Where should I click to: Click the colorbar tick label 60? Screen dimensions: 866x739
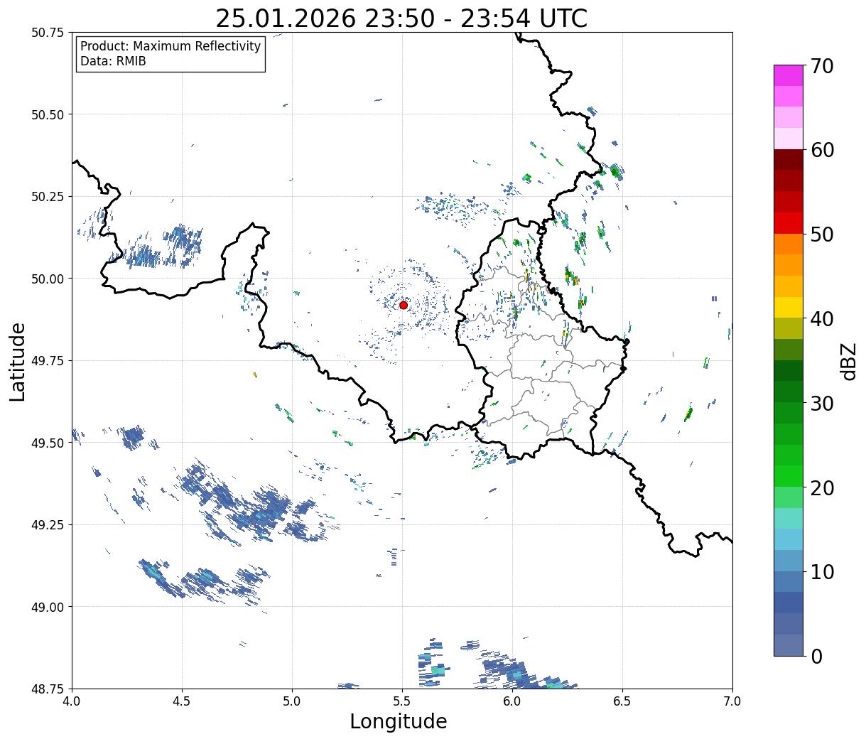[x=822, y=150]
